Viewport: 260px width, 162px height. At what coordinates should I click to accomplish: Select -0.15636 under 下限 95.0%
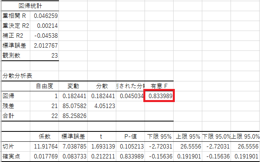(216, 156)
